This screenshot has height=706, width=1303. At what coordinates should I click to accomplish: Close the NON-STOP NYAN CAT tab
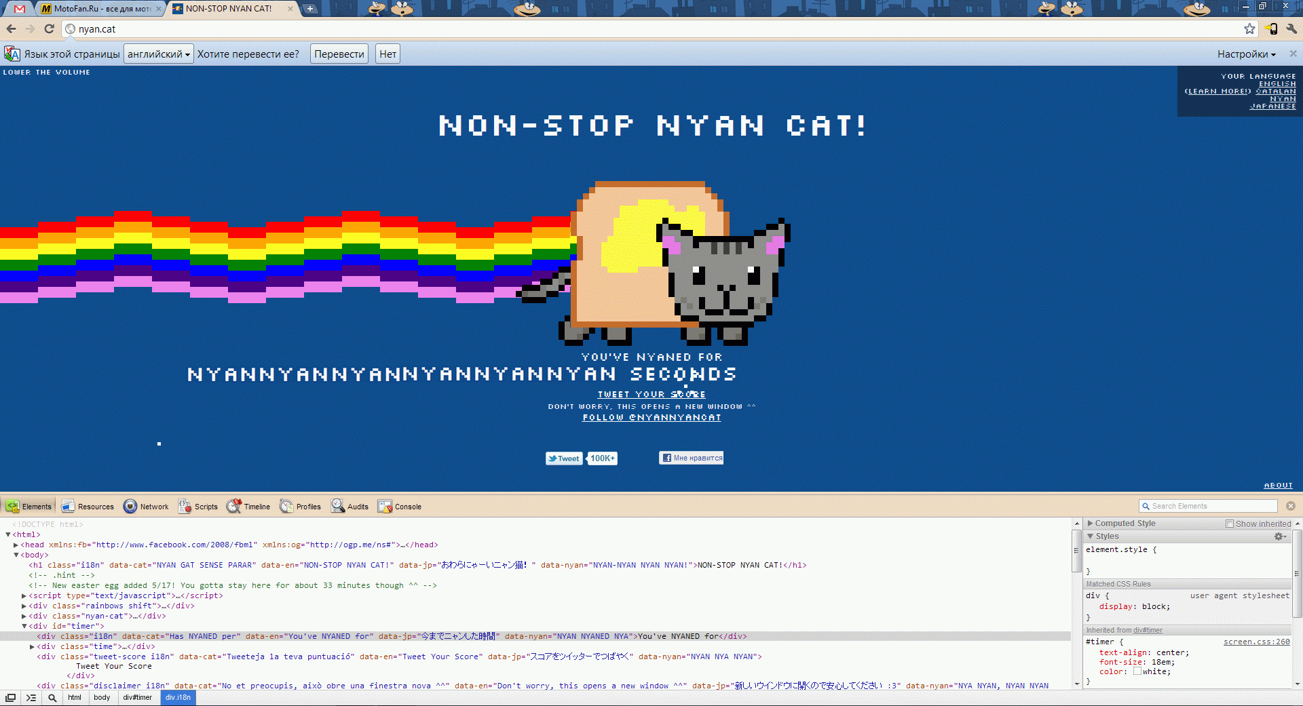[x=290, y=9]
